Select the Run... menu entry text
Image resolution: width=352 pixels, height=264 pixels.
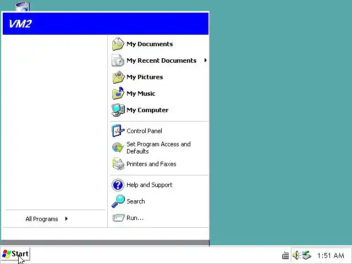(x=135, y=218)
